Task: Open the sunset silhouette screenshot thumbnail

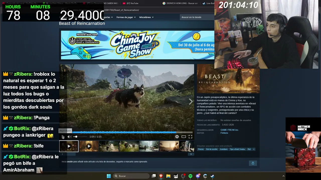Action: (169, 146)
